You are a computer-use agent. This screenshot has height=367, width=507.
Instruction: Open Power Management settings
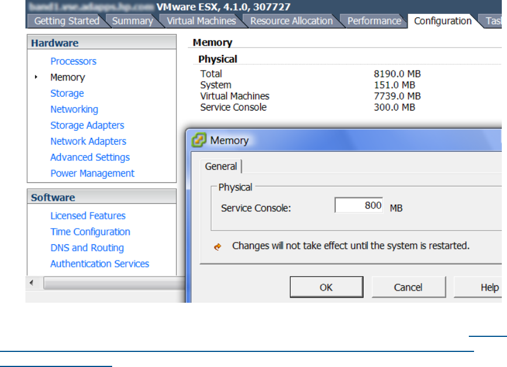[x=92, y=173]
